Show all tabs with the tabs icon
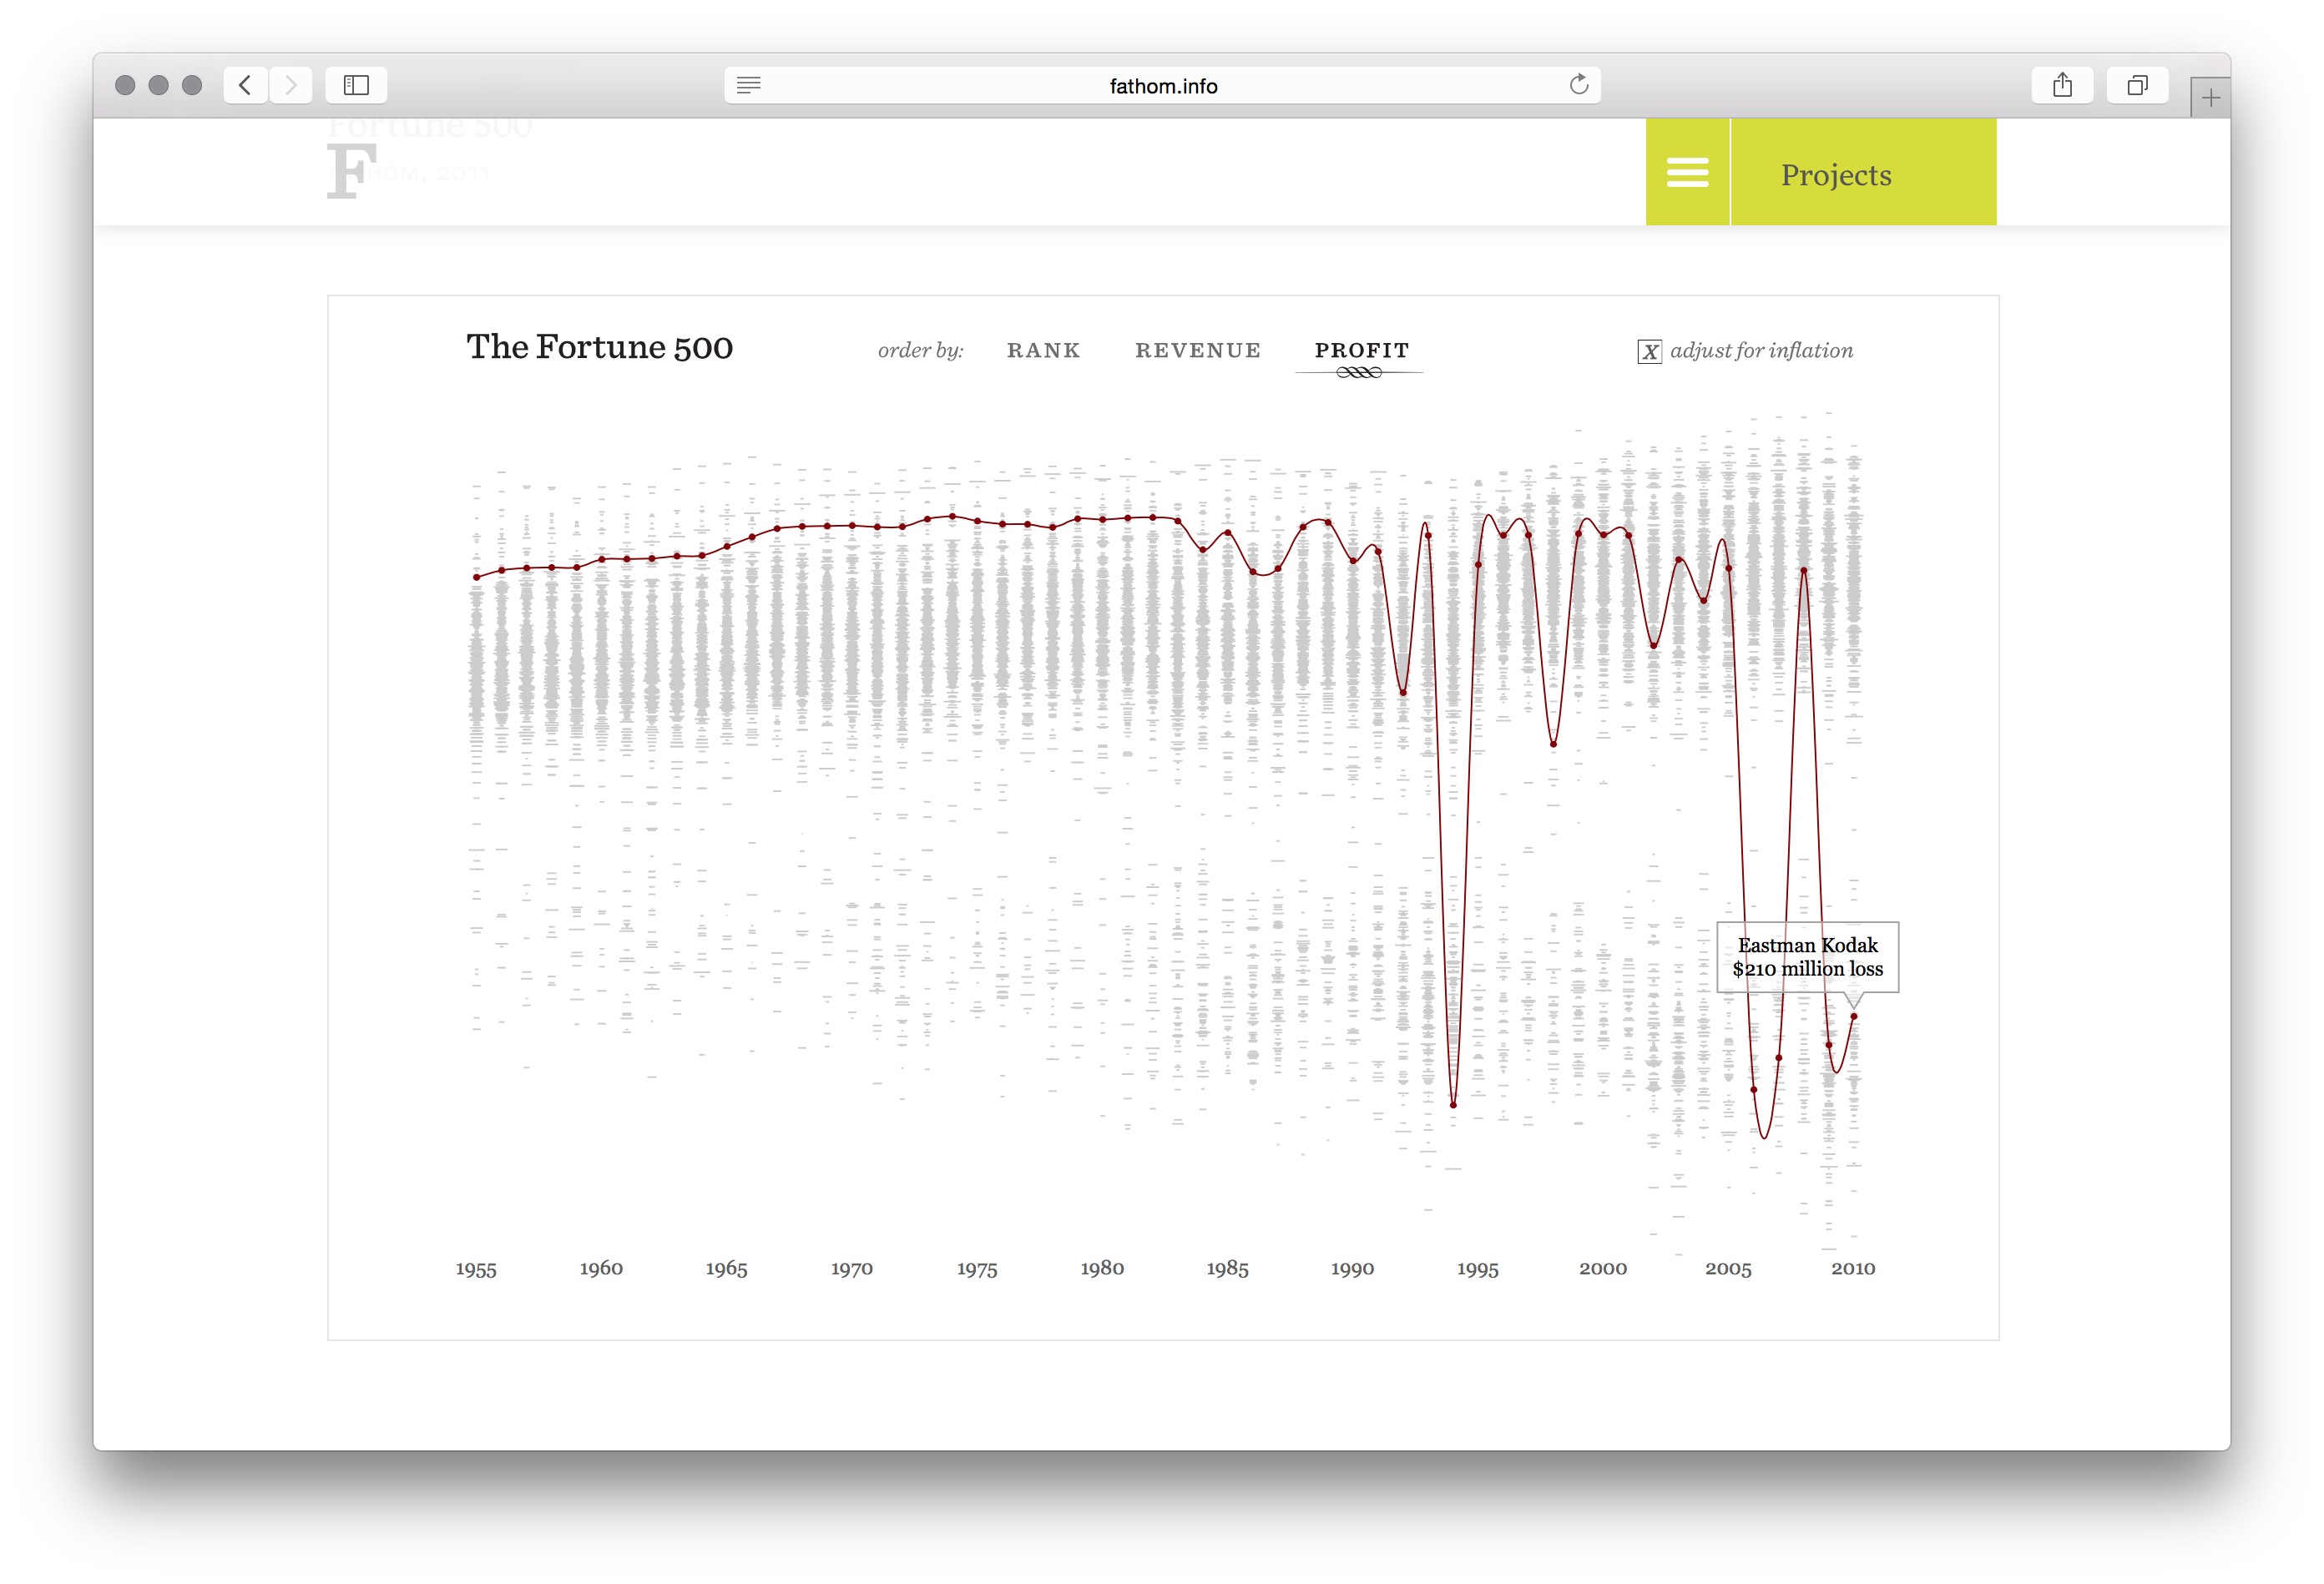 2137,85
